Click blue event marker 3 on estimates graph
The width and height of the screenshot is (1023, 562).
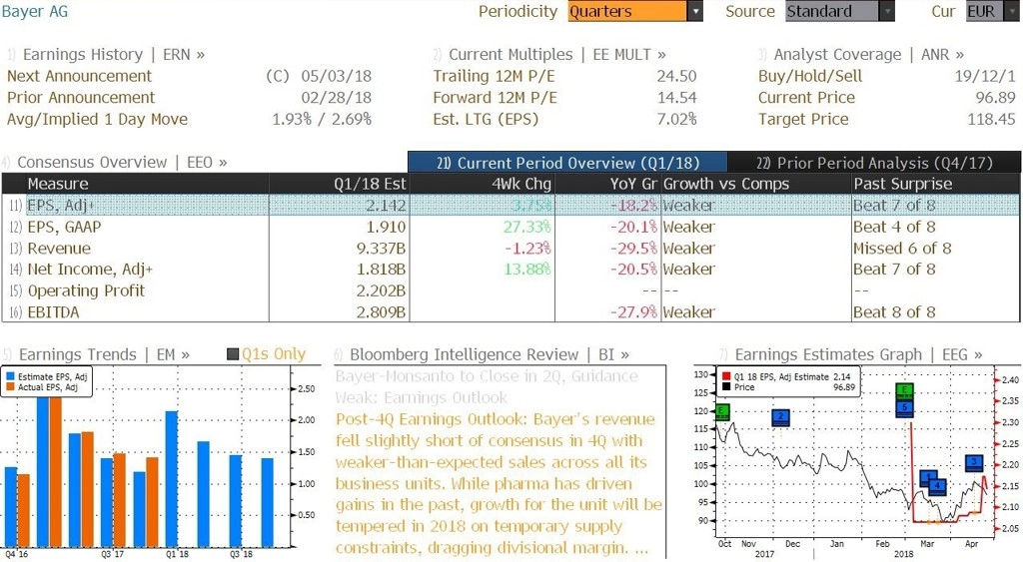(974, 463)
